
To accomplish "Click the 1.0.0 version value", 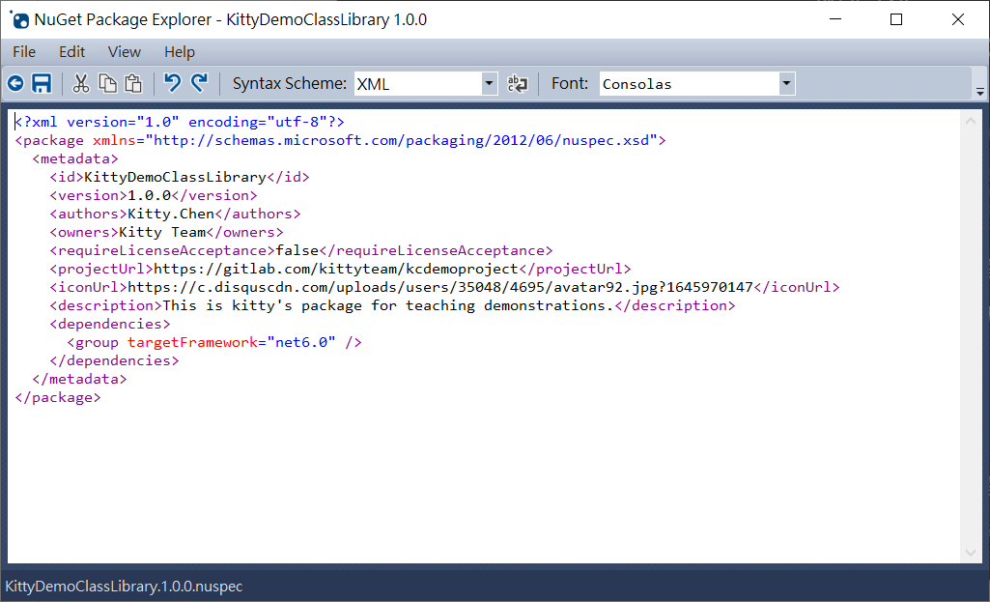I will tap(149, 195).
